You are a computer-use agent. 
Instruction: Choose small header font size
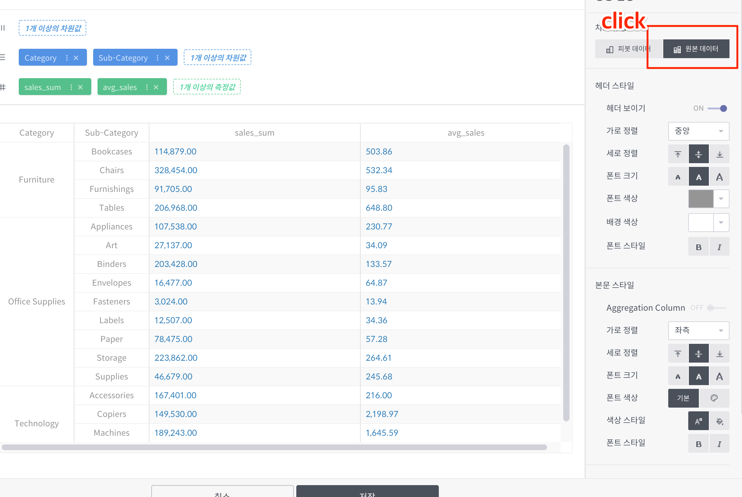tap(678, 177)
